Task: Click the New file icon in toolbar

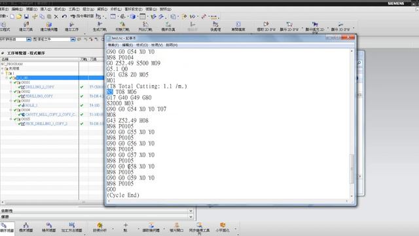Action: coord(12,16)
